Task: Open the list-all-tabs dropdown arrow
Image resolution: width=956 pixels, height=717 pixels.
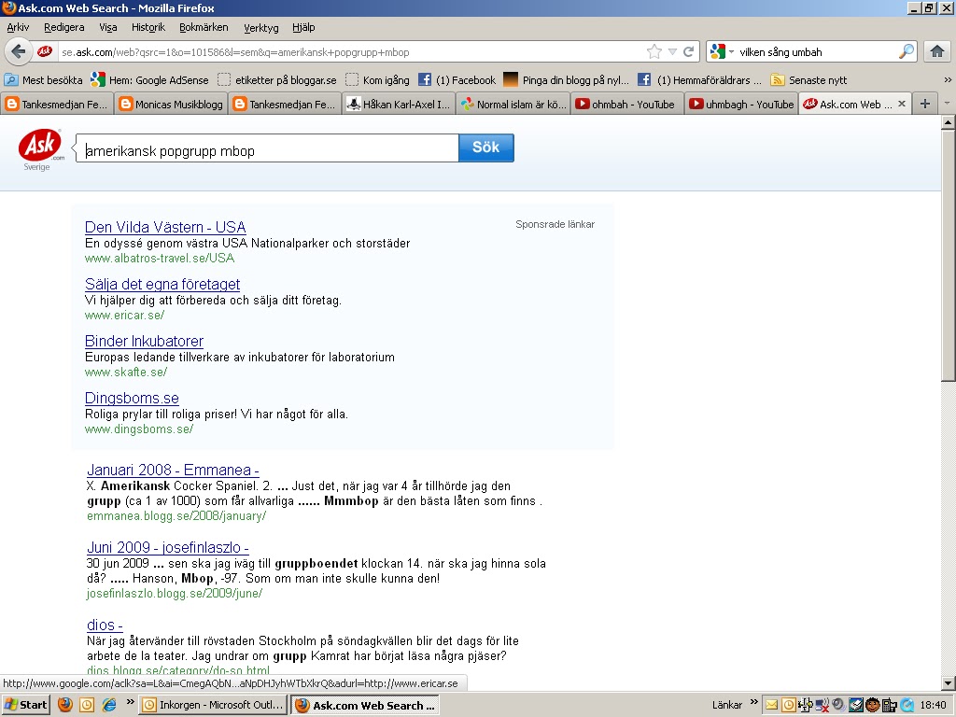Action: [947, 104]
